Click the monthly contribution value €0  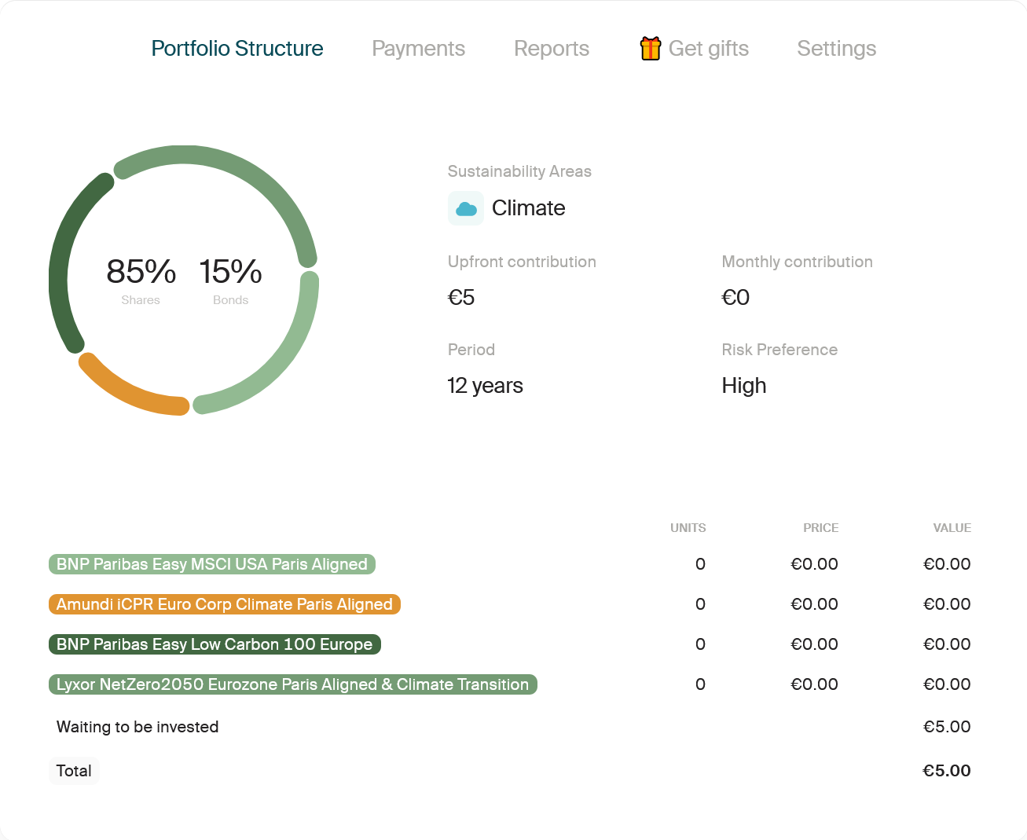[x=735, y=298]
